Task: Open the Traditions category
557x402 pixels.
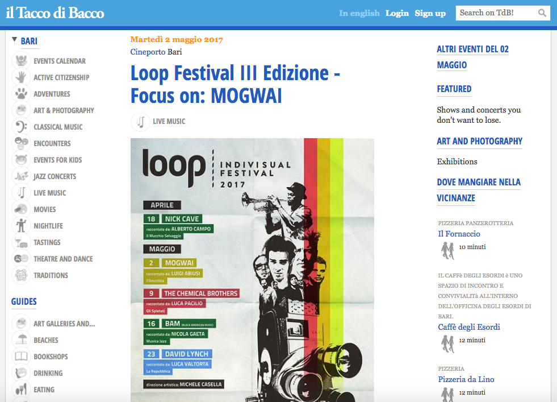Action: (x=51, y=276)
